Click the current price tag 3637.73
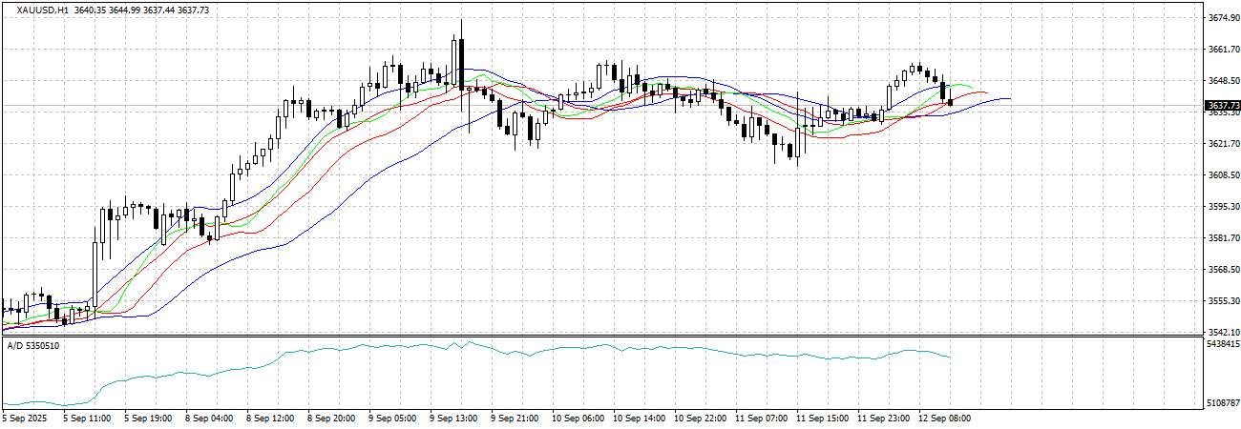The height and width of the screenshot is (429, 1241). point(1222,105)
